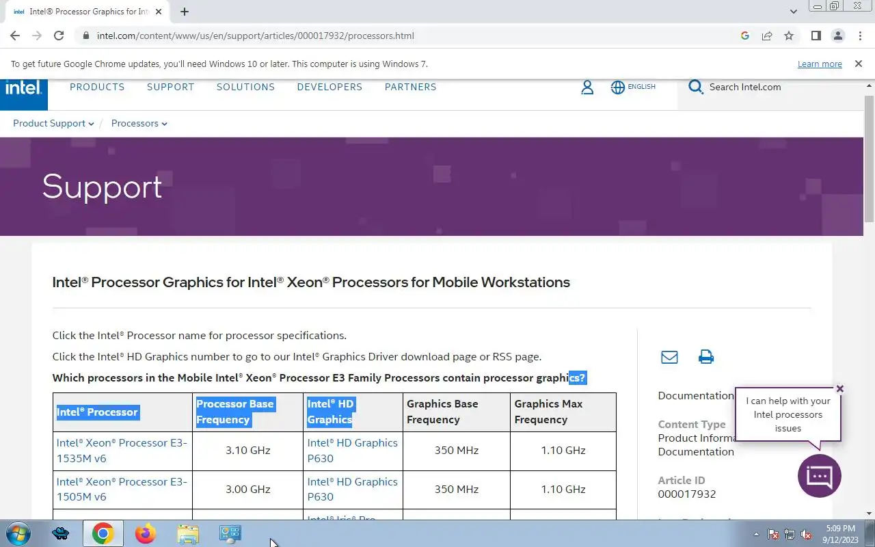Open the SOLUTIONS menu

[245, 87]
